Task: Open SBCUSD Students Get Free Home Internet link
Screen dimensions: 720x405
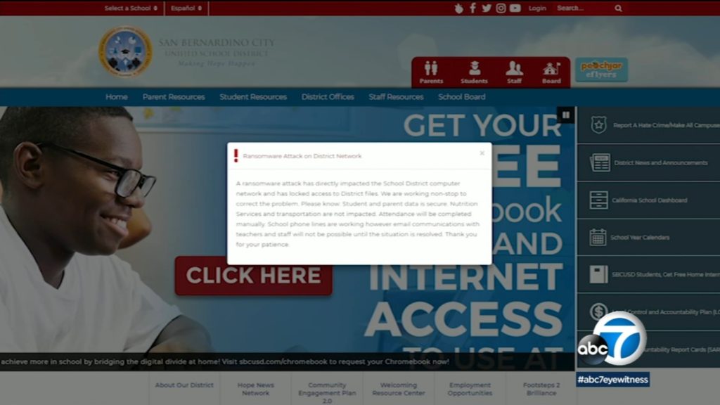Action: 666,275
